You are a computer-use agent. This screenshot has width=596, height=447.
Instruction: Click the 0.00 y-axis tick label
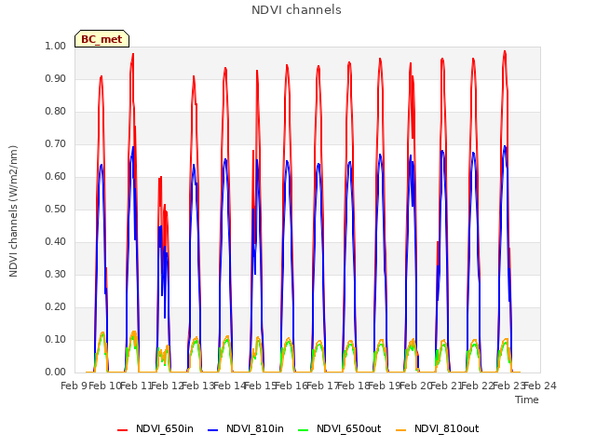pos(56,372)
